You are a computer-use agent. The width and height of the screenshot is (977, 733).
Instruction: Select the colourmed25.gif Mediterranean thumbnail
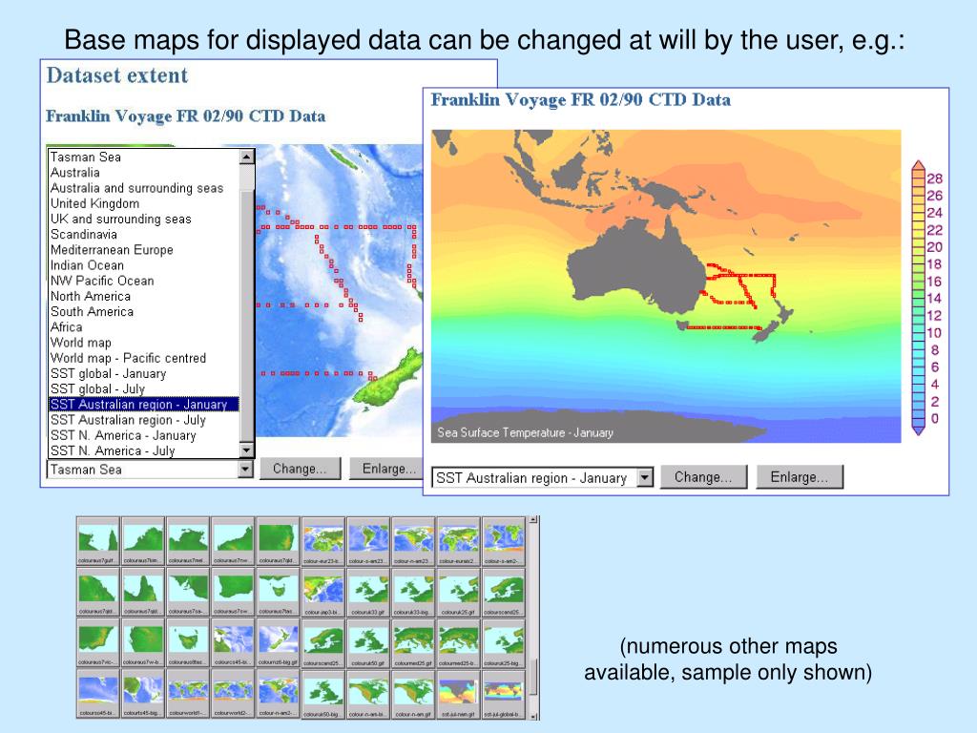coord(413,642)
